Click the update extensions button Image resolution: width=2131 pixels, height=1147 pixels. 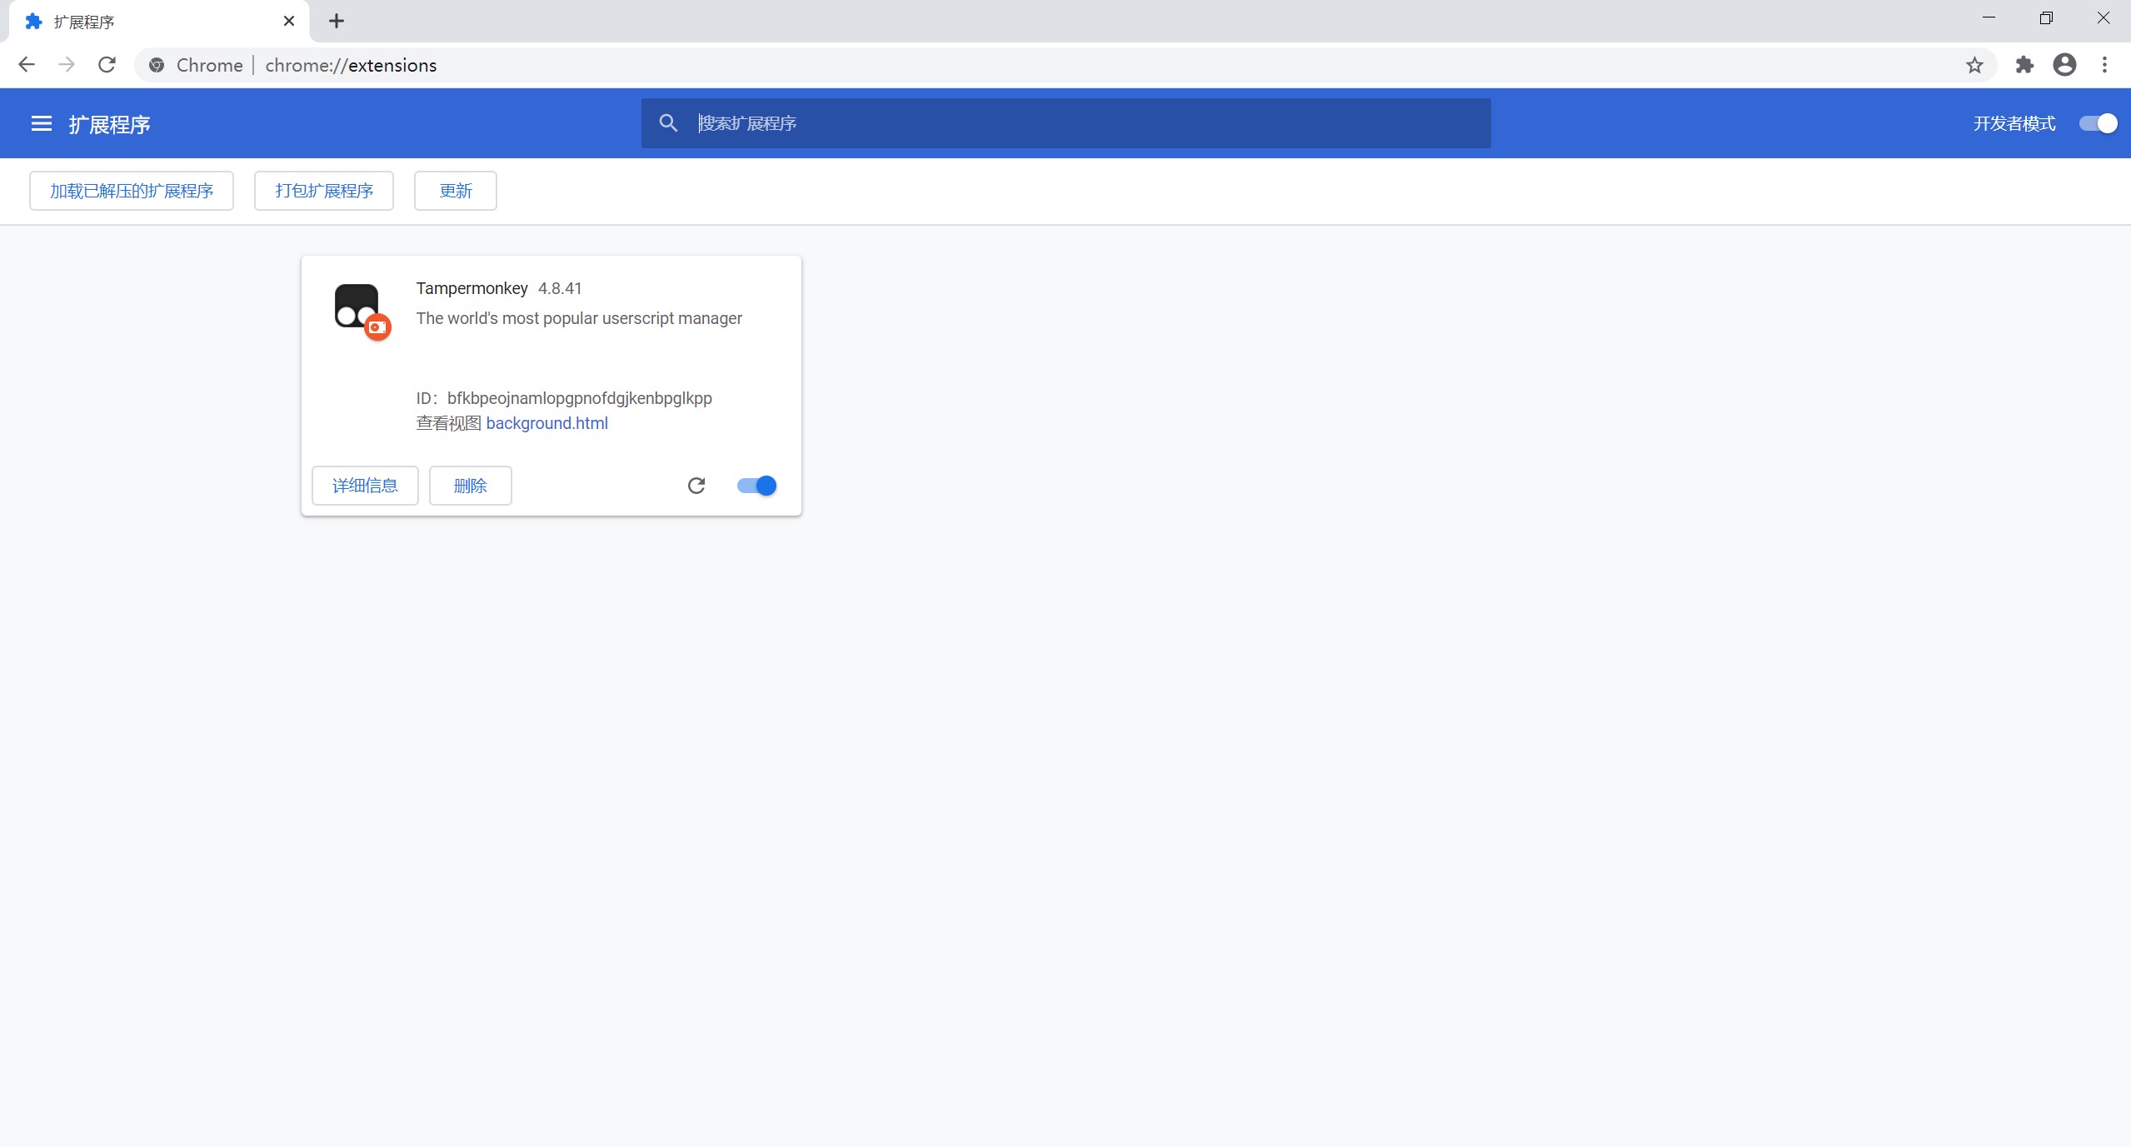click(x=456, y=191)
